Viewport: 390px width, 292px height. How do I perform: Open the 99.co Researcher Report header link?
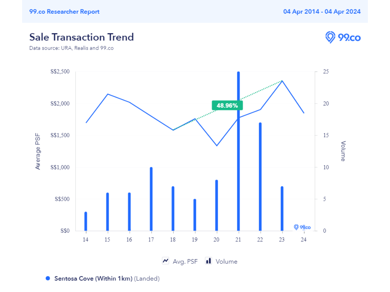coord(64,12)
